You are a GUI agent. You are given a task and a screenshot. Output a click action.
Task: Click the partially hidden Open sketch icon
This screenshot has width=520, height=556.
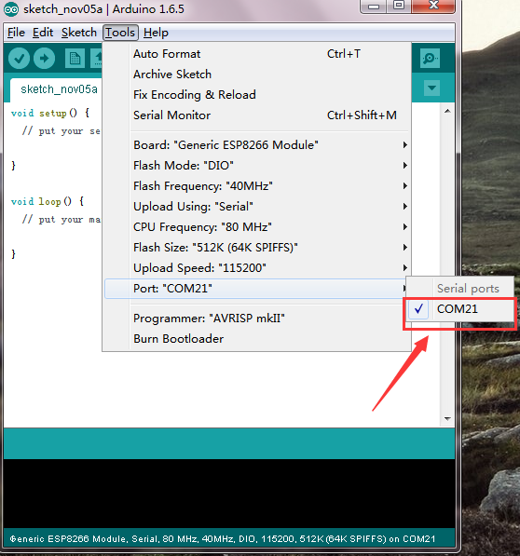97,58
